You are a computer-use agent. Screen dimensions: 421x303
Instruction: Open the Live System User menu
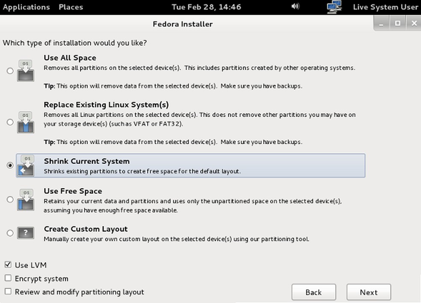385,7
